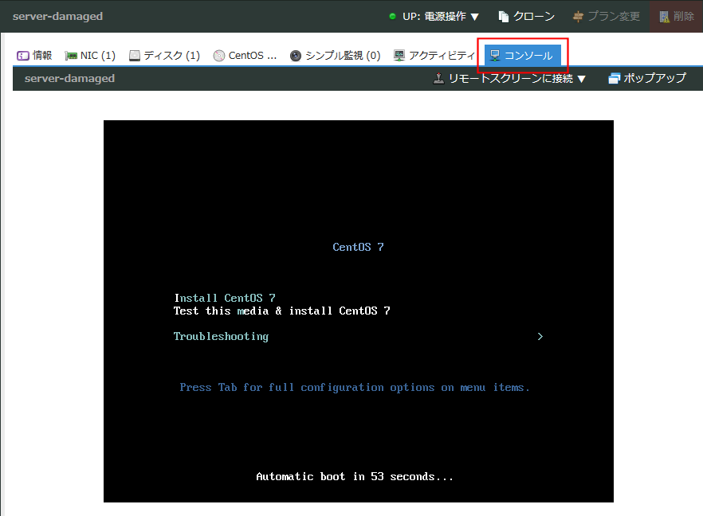Screen dimensions: 703x516
Task: Select the コンソール console tab
Action: point(522,56)
